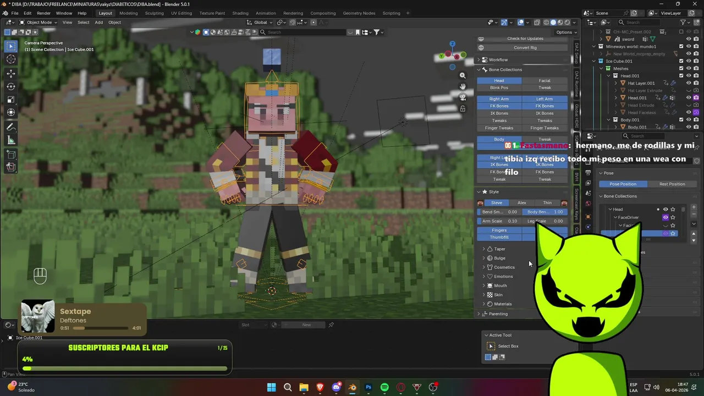Image resolution: width=704 pixels, height=396 pixels.
Task: Activate the Select Box tool in the toolbar
Action: [11, 46]
